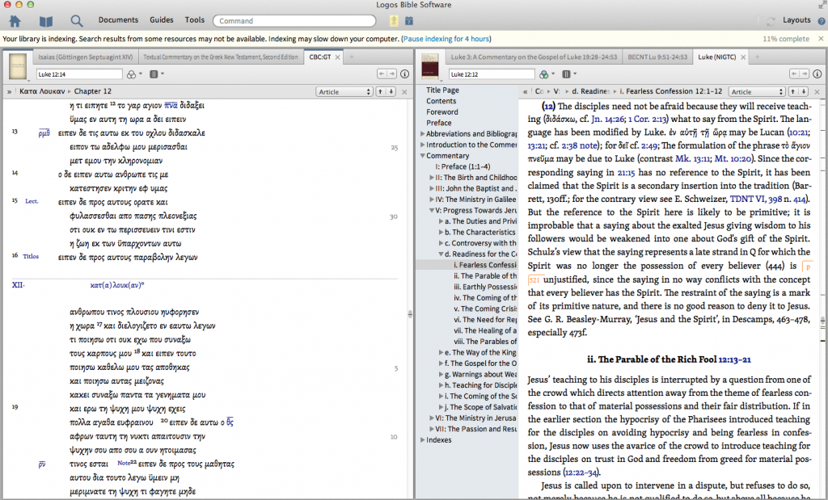The image size is (828, 500).
Task: Go to next article in Luke (NIGTC)
Action: (804, 91)
